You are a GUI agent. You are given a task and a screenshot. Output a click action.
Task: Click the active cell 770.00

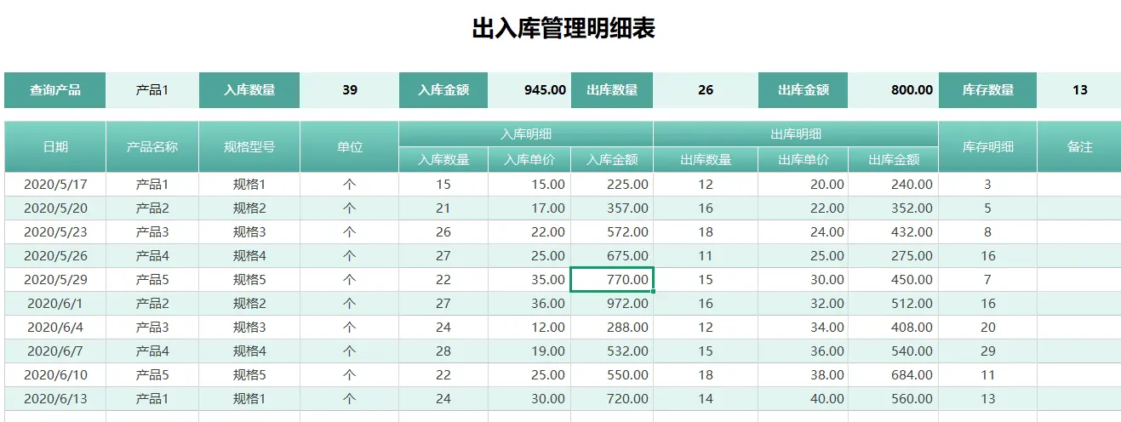612,279
